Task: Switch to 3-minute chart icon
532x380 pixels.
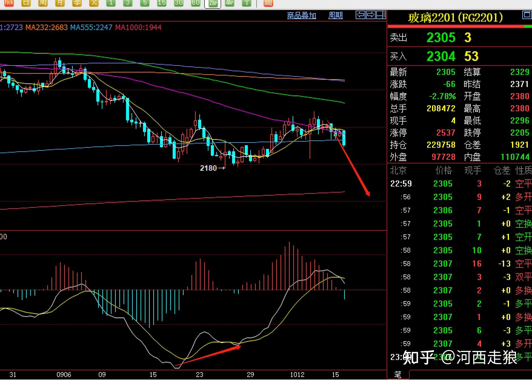Action: pos(128,3)
